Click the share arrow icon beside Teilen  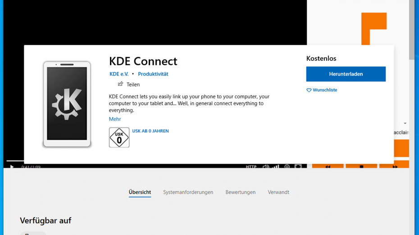(120, 84)
